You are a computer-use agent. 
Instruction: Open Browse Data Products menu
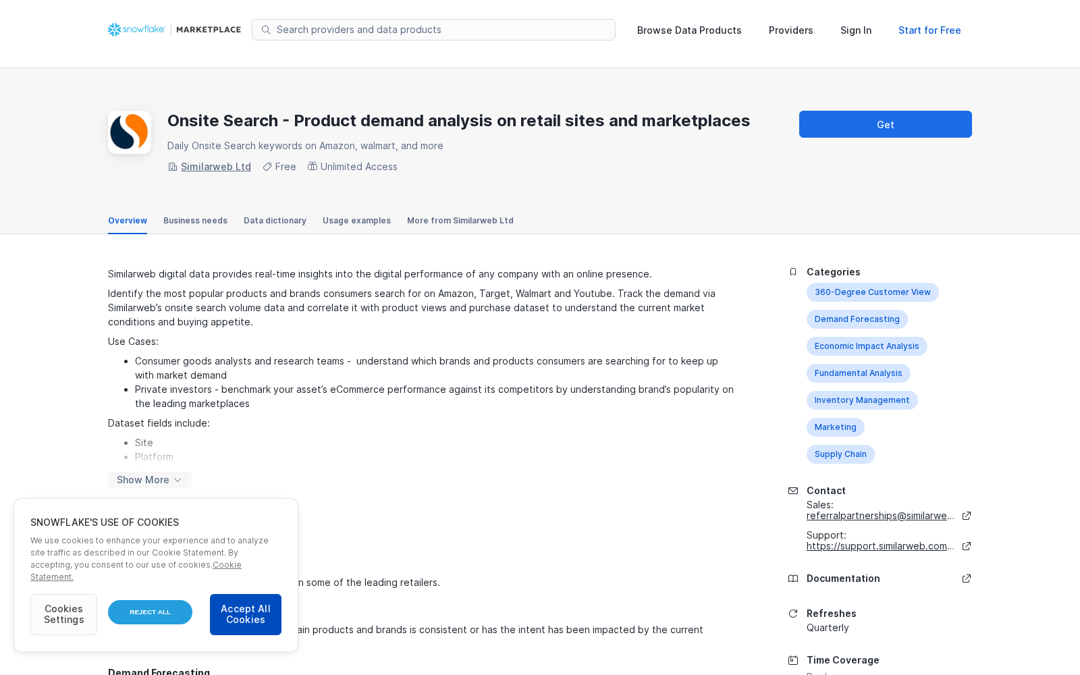pos(689,30)
